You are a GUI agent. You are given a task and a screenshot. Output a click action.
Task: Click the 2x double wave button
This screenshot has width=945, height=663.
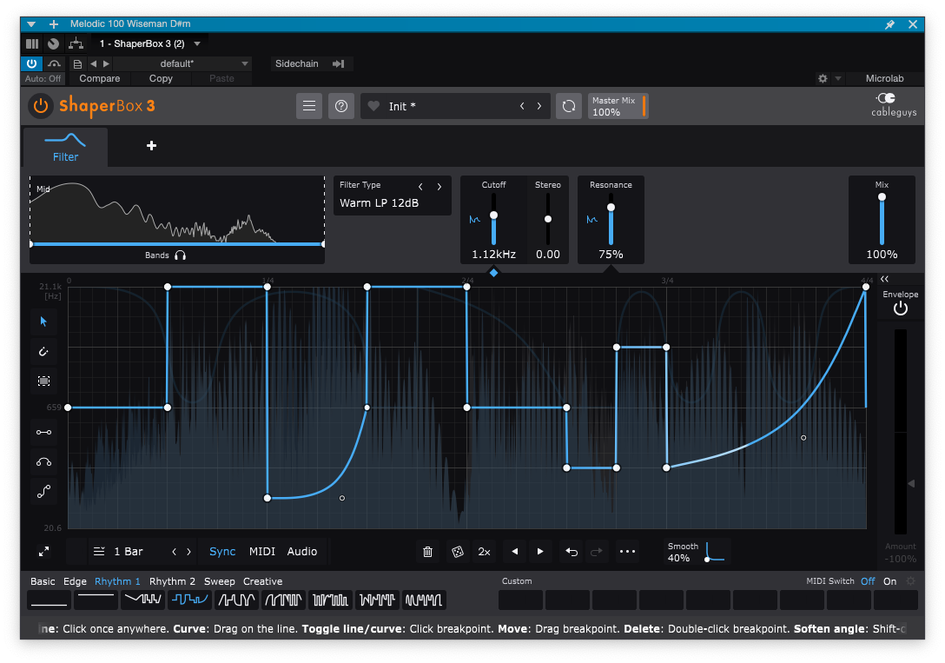tap(484, 552)
